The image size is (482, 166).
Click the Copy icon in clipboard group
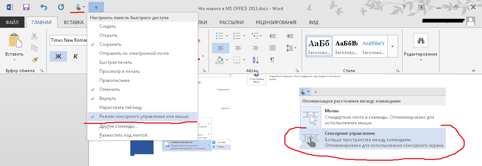click(x=34, y=48)
